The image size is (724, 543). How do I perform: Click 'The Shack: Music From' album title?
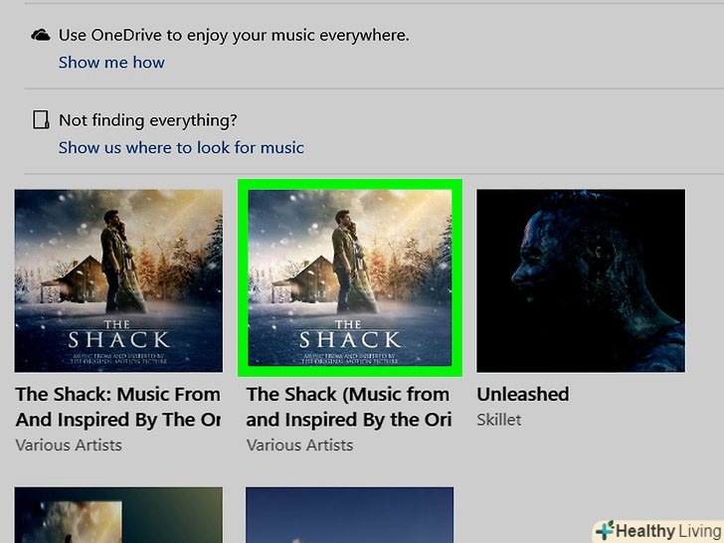tap(117, 394)
